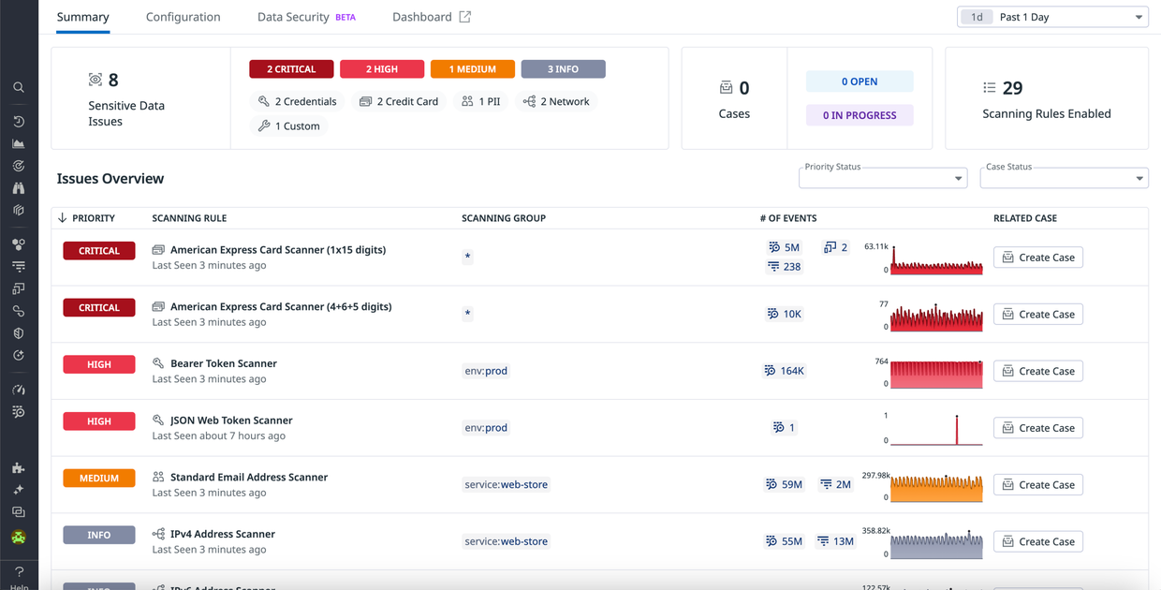Open the binoculars icon in sidebar
This screenshot has height=590, width=1161.
[x=19, y=188]
